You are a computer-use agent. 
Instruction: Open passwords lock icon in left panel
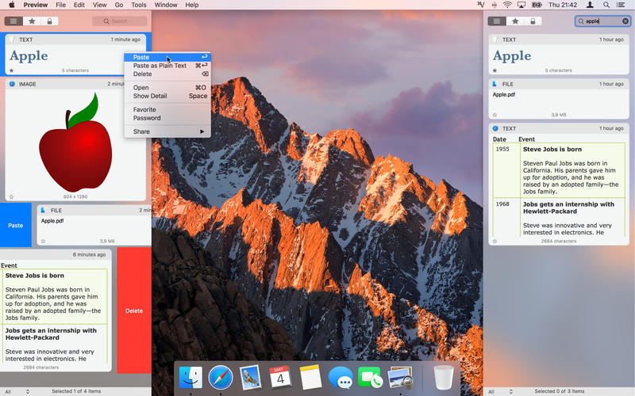click(x=49, y=21)
